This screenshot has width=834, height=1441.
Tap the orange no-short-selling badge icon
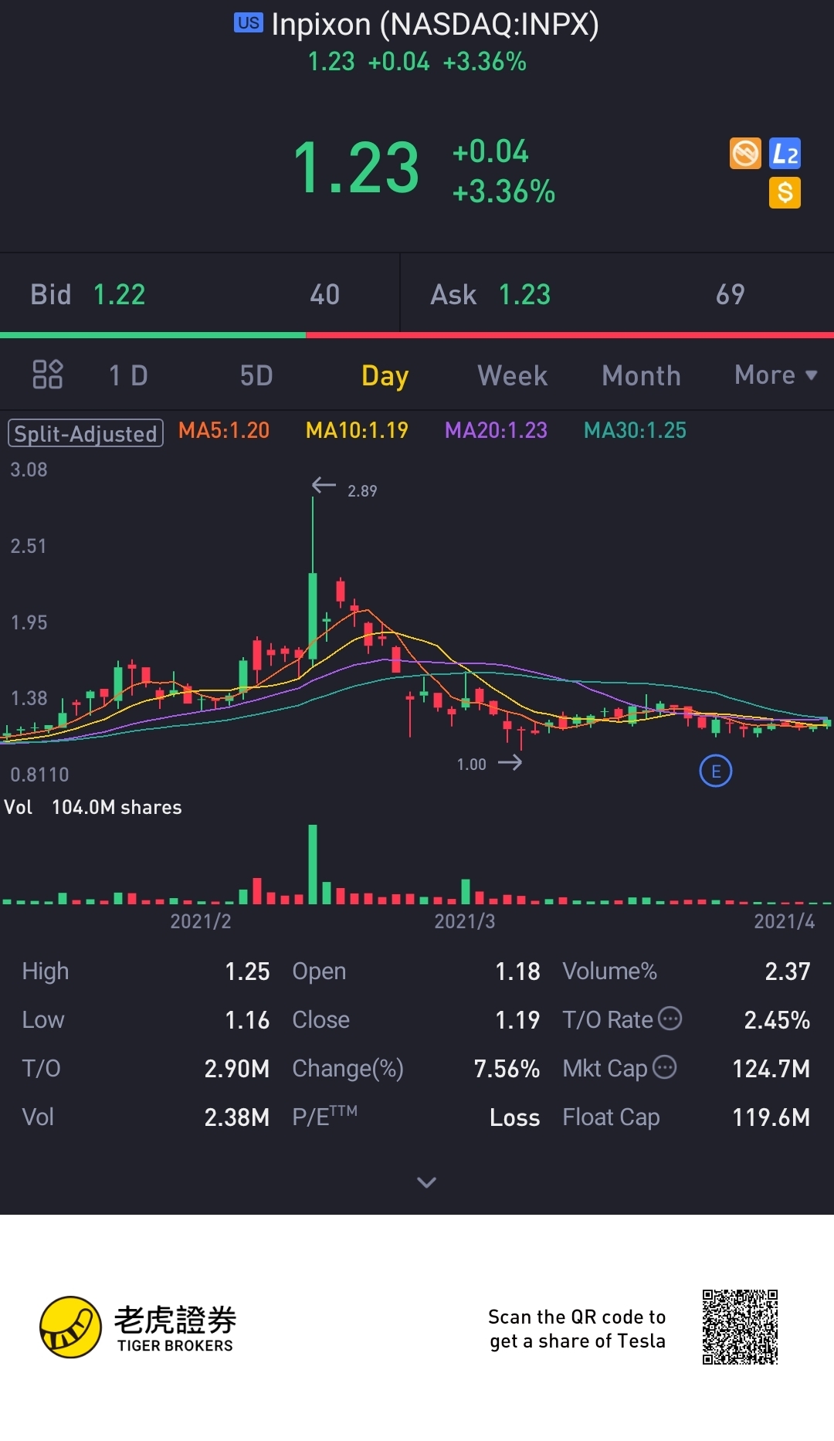coord(745,153)
